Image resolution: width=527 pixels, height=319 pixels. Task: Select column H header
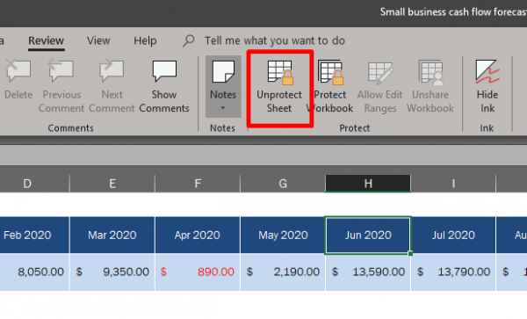click(x=368, y=184)
